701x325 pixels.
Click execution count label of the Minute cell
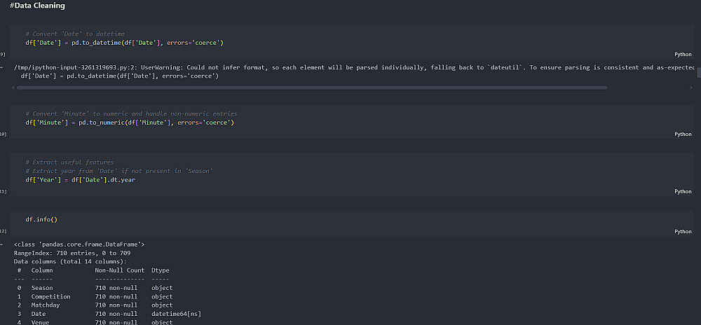click(3, 134)
